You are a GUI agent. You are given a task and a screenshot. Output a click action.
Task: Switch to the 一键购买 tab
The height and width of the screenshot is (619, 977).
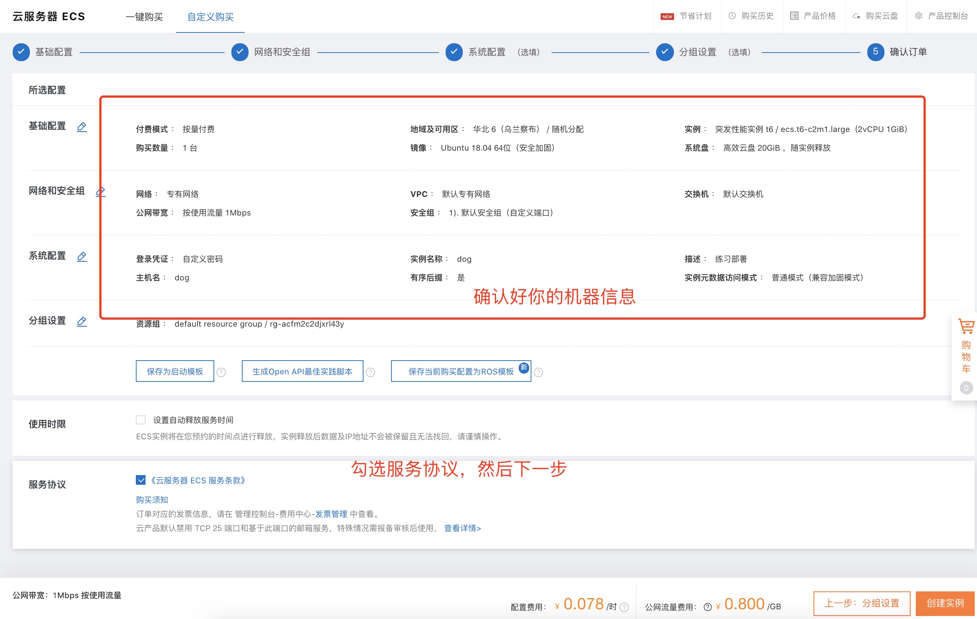point(144,17)
